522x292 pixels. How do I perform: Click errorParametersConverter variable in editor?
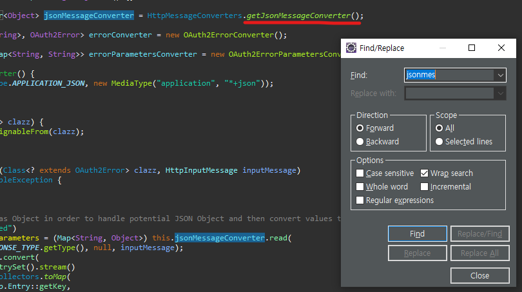[143, 54]
